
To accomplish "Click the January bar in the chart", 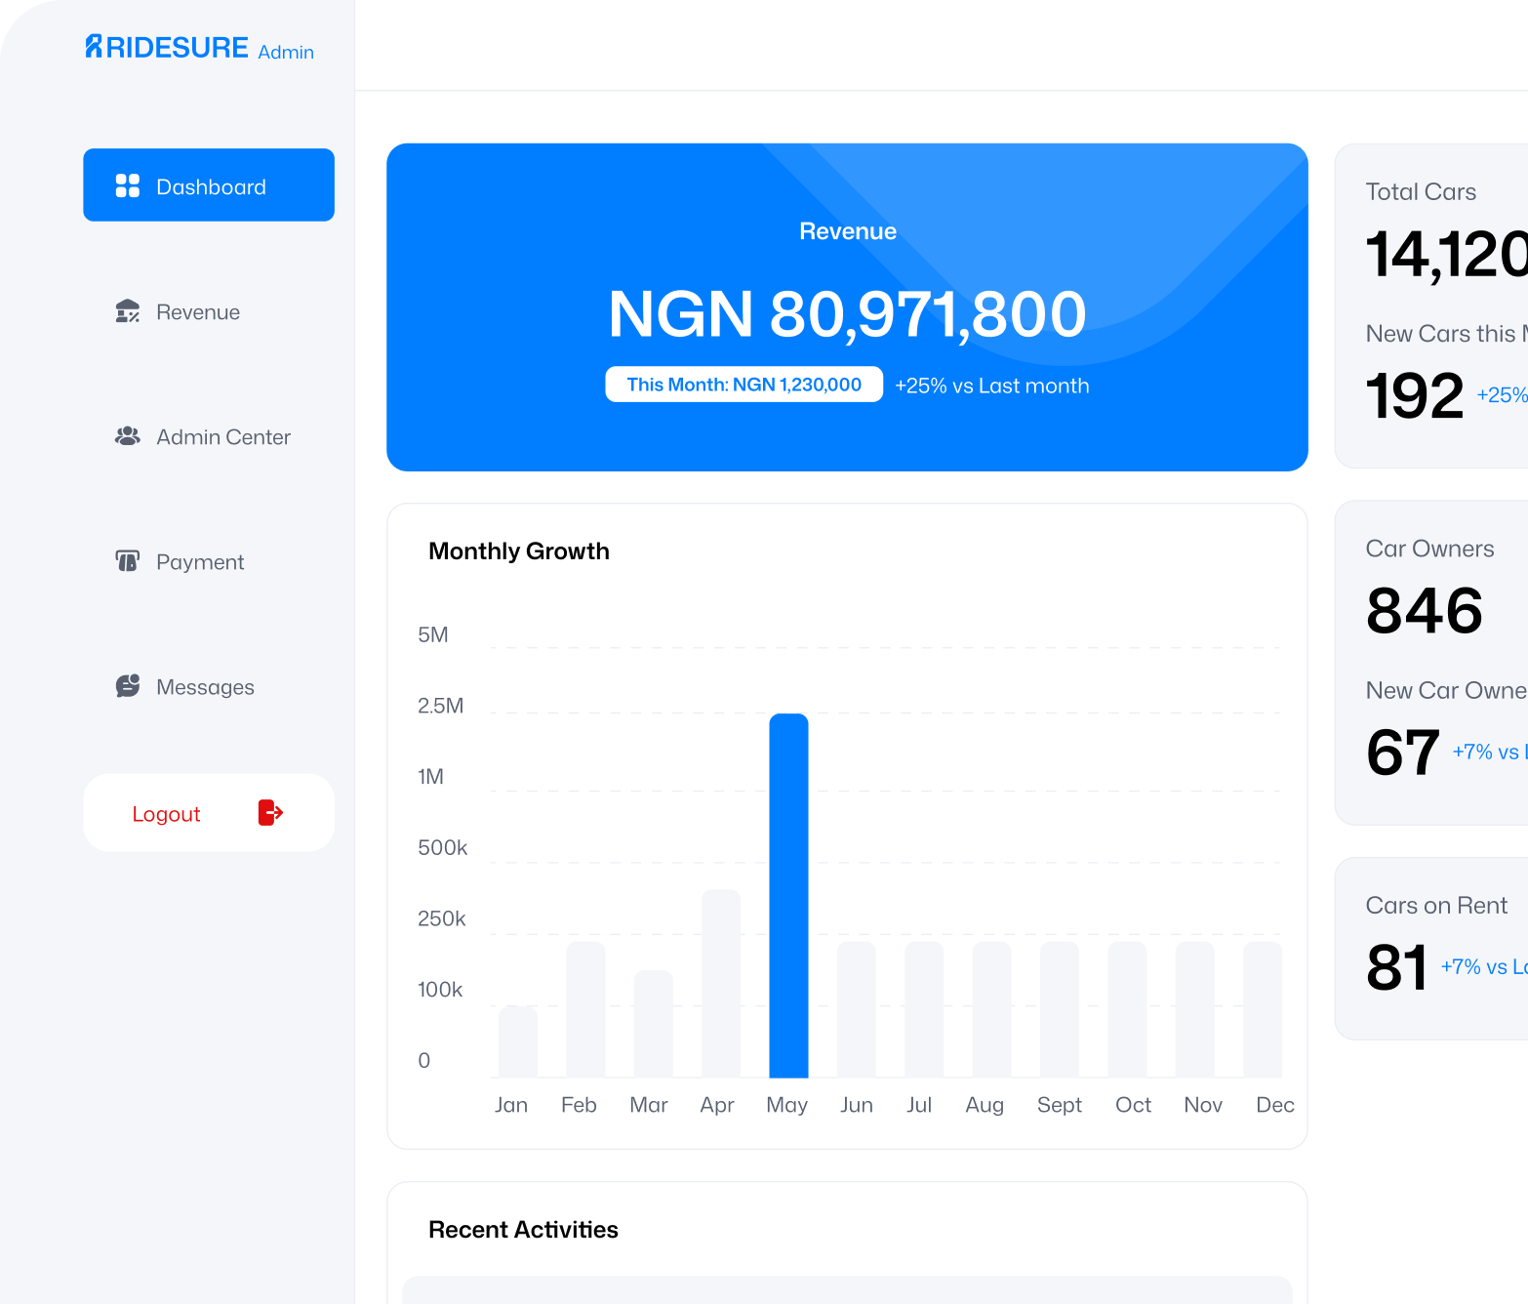I will tap(518, 1041).
